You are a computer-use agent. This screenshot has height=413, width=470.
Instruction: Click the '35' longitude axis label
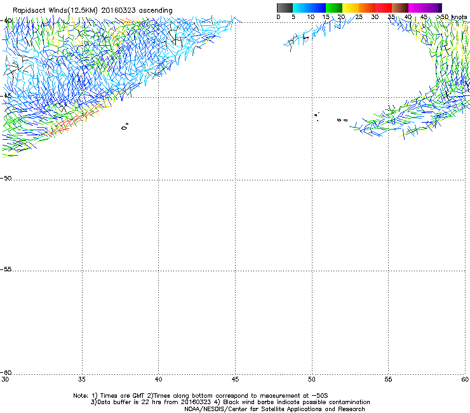point(82,379)
